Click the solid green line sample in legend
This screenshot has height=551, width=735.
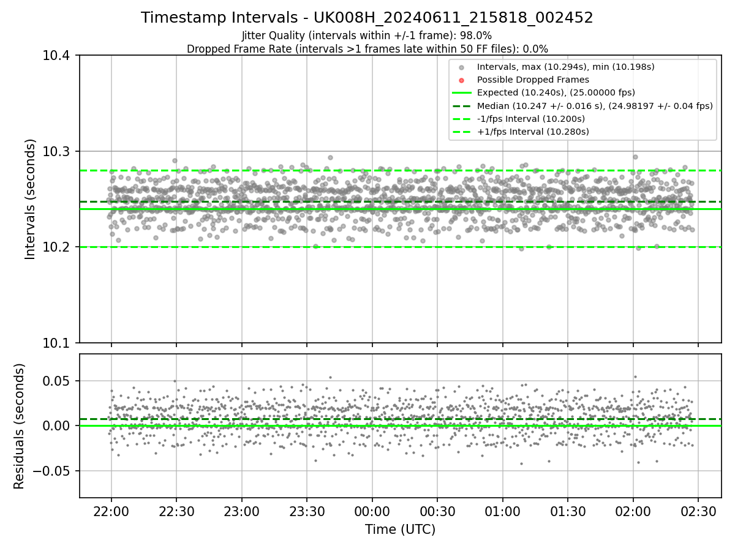(x=461, y=93)
